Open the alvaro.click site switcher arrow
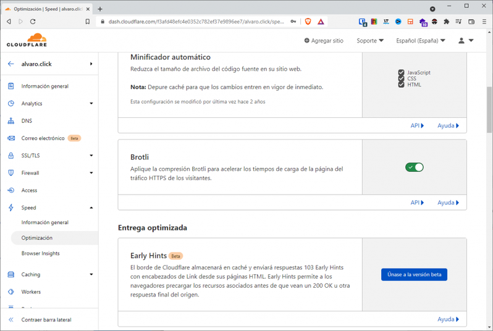 91,64
